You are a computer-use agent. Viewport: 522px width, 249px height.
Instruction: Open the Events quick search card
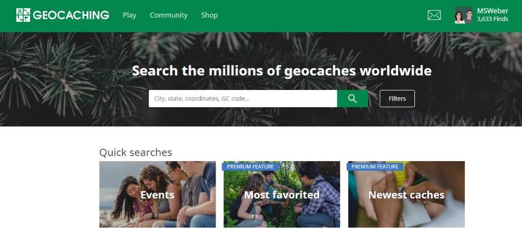[x=158, y=194]
